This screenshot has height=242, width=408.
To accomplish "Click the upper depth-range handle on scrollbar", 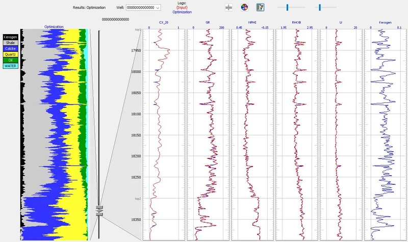I will (99, 208).
